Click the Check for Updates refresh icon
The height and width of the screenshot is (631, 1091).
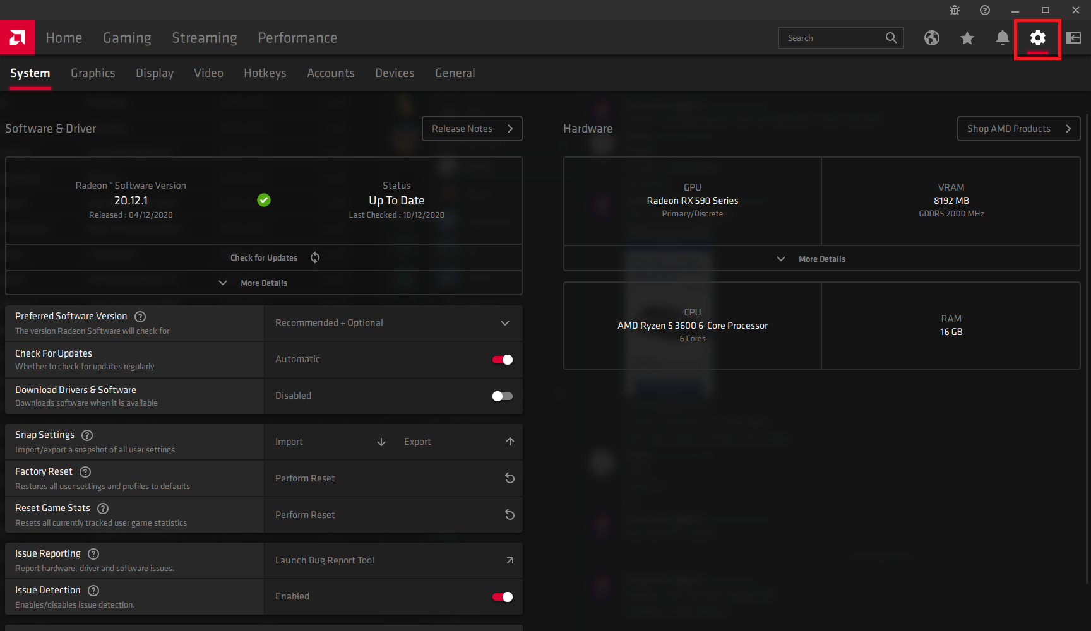(315, 257)
